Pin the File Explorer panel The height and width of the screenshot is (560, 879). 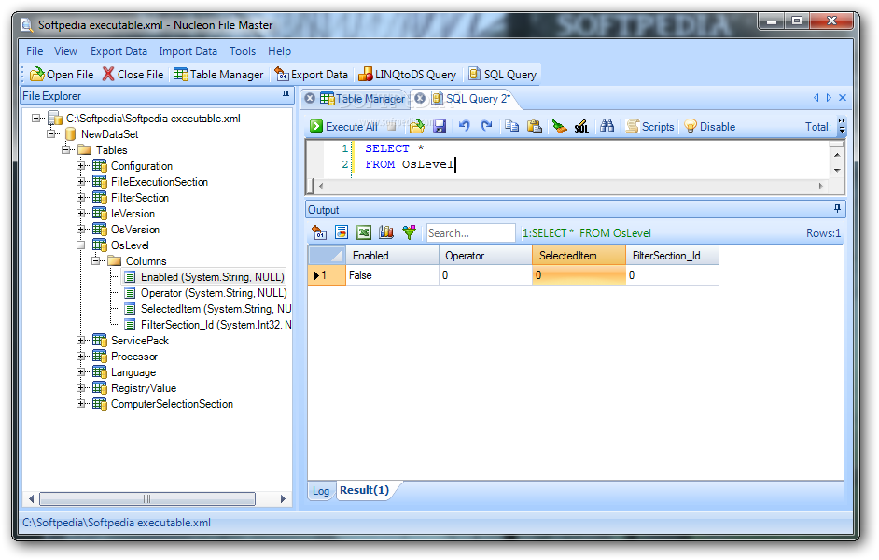tap(286, 95)
